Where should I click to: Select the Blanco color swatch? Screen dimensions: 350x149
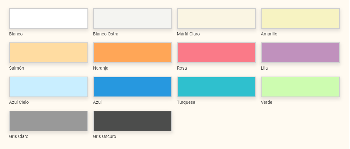48,18
